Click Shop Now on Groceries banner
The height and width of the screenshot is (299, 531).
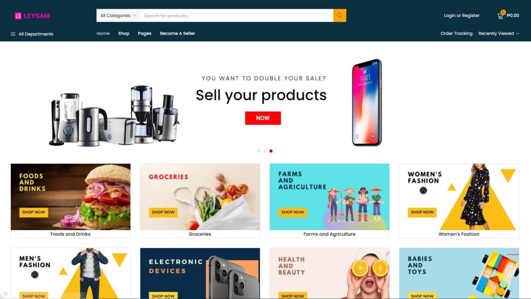(163, 212)
